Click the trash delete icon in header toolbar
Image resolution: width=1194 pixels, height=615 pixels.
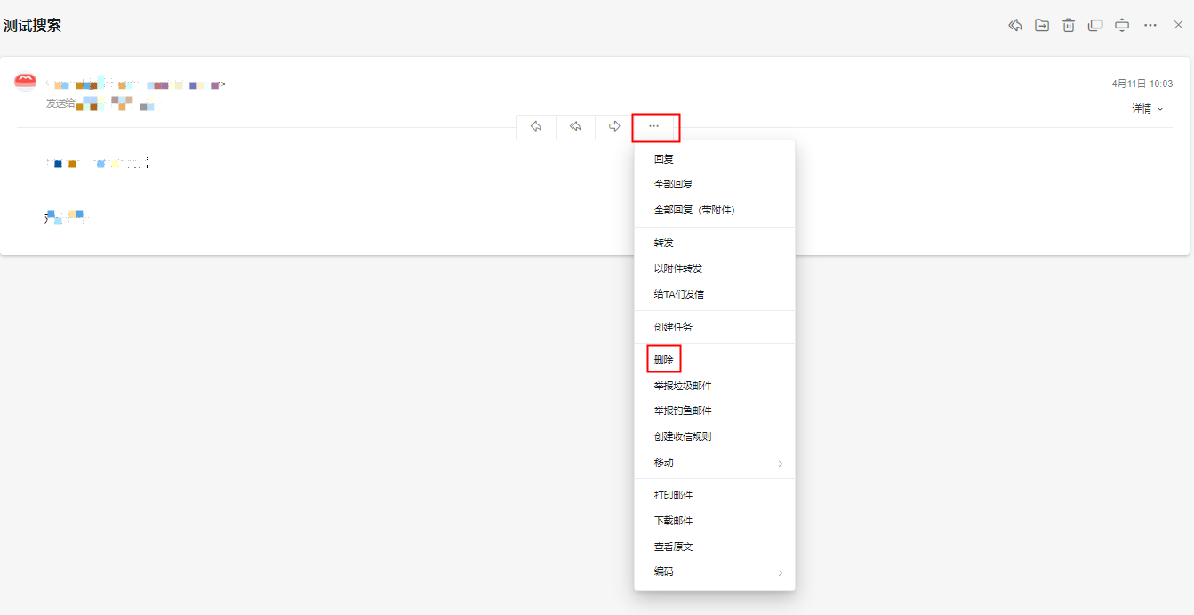[x=1069, y=25]
